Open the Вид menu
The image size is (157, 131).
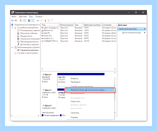click(31, 16)
